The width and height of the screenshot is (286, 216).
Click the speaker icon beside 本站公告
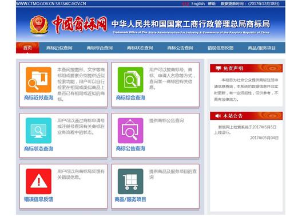pos(218,116)
